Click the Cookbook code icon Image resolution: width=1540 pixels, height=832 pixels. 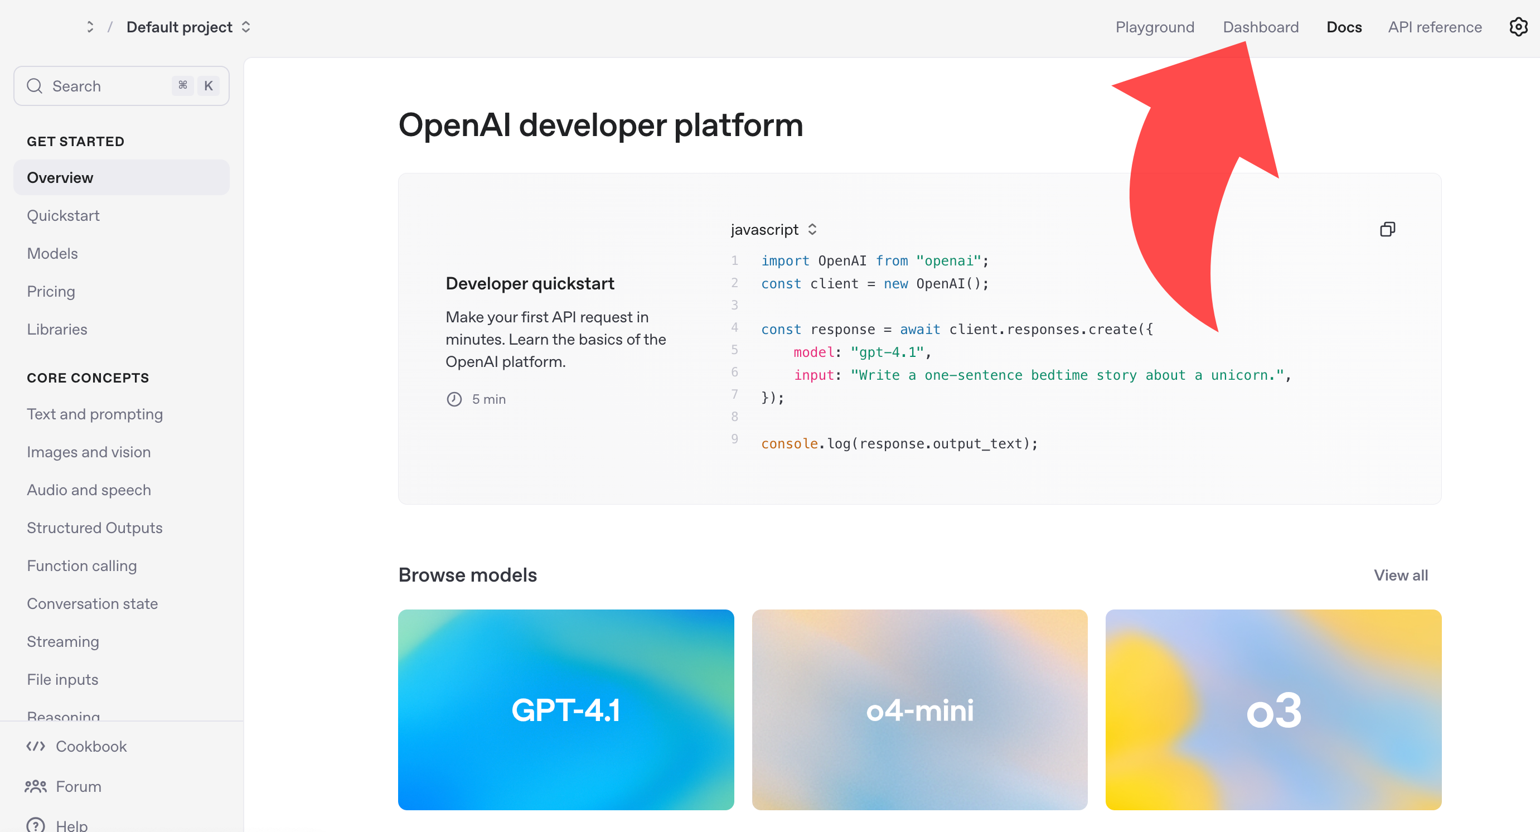click(x=36, y=746)
